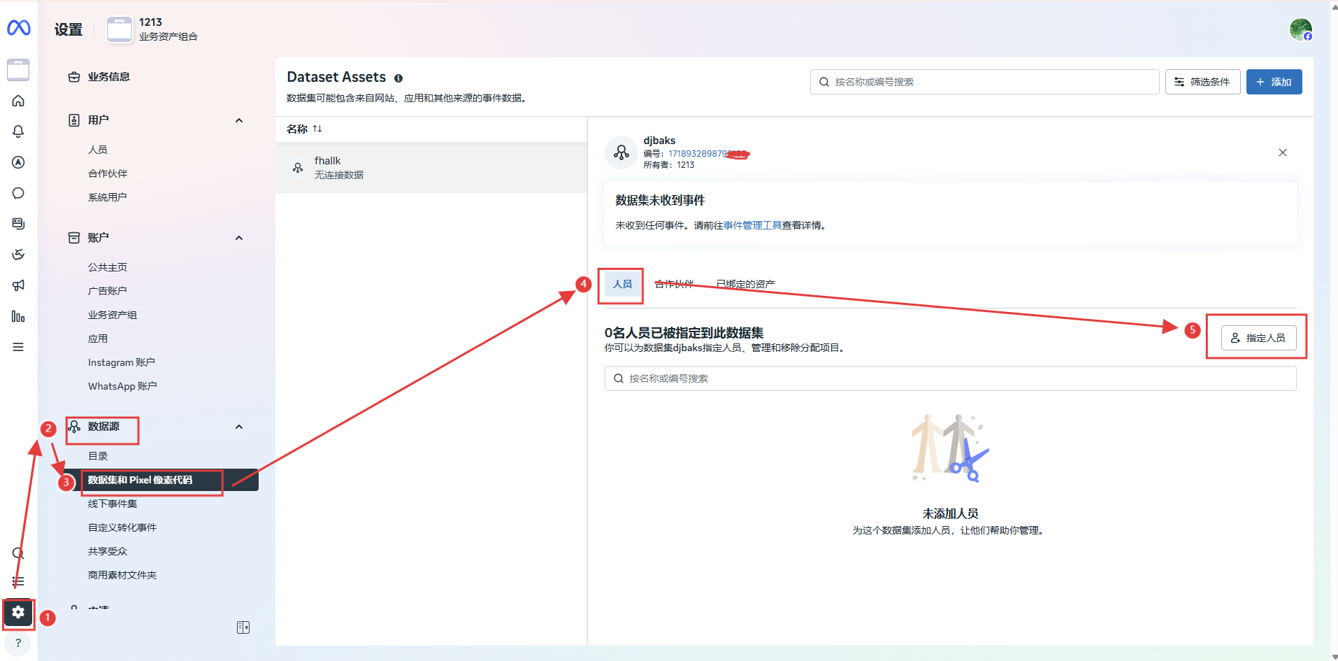Go to Home icon in left rail
The width and height of the screenshot is (1338, 661).
coord(18,101)
